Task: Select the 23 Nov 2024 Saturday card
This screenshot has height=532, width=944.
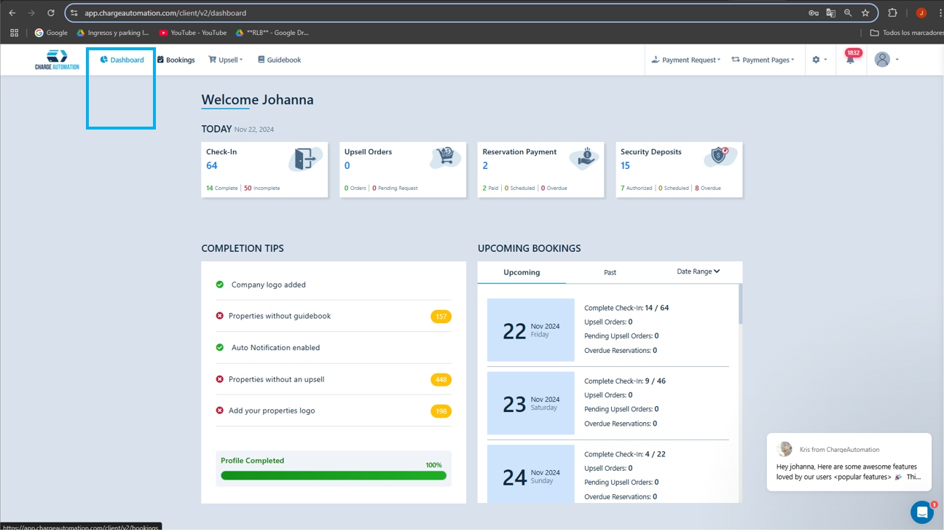Action: [530, 403]
